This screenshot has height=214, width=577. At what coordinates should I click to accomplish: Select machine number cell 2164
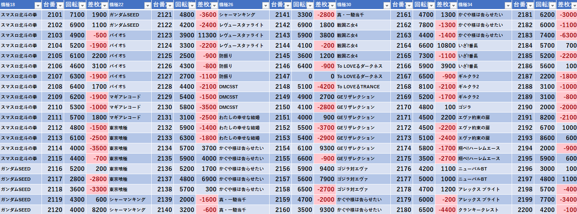coord(402,46)
